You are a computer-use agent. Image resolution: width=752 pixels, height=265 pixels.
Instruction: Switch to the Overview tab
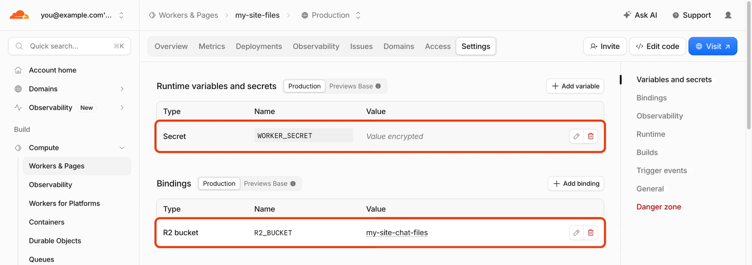(x=171, y=46)
